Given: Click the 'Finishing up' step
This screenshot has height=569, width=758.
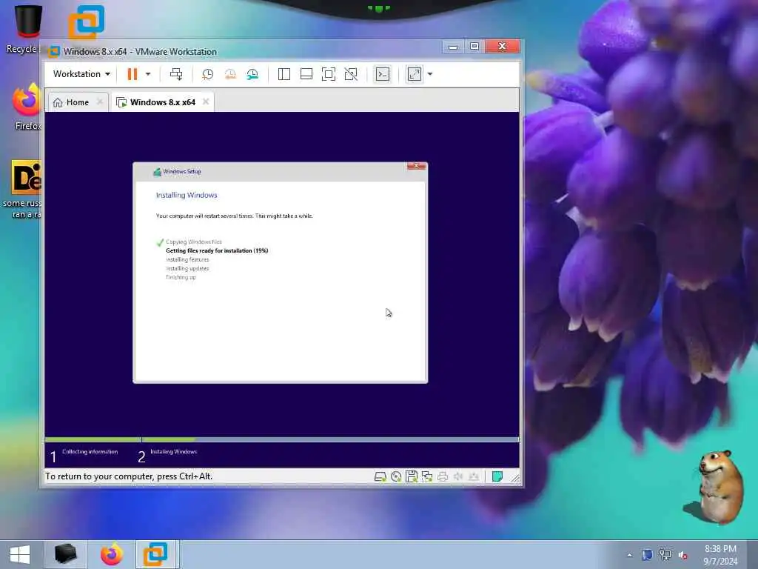Looking at the screenshot, I should click(x=181, y=277).
